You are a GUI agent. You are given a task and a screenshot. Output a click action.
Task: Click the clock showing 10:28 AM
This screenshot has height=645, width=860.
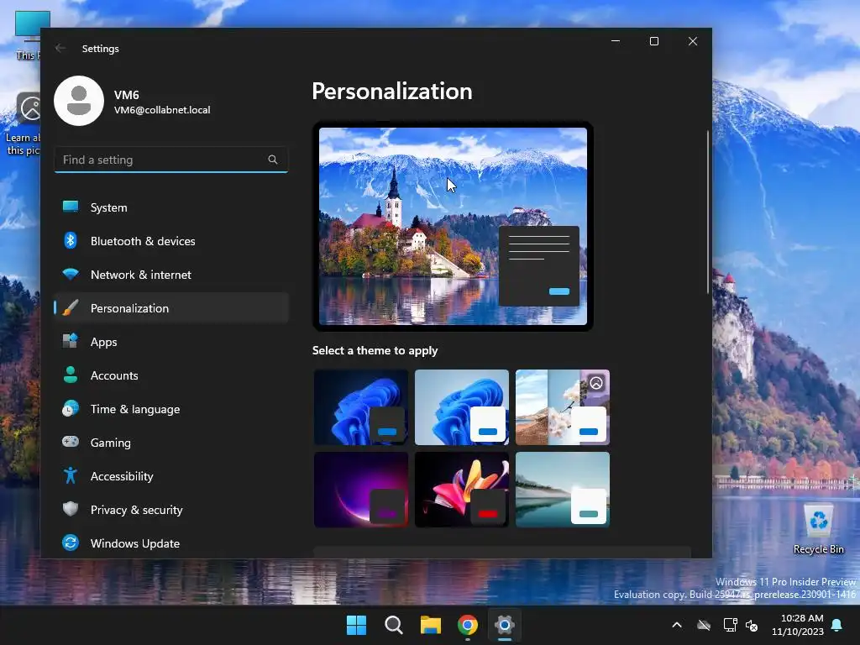point(802,618)
